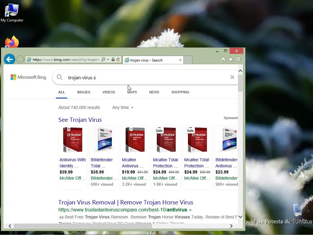Viewport: 313px width, 235px height.
Task: Click horizontal scrollbar left arrow
Action: (10, 226)
